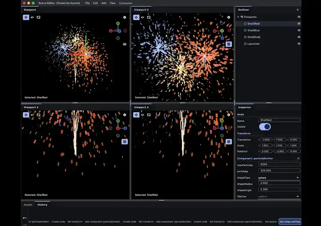The height and width of the screenshot is (226, 321).
Task: Open the File menu
Action: [87, 3]
